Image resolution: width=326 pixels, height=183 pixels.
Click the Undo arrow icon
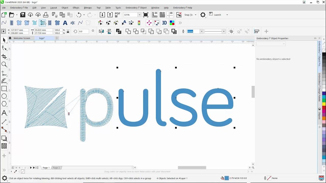point(79,15)
